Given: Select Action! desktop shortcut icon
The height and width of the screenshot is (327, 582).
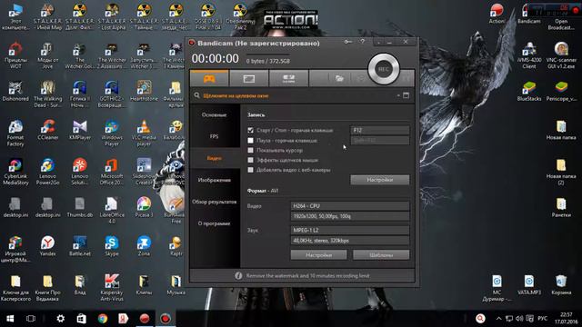Looking at the screenshot, I should 497,14.
